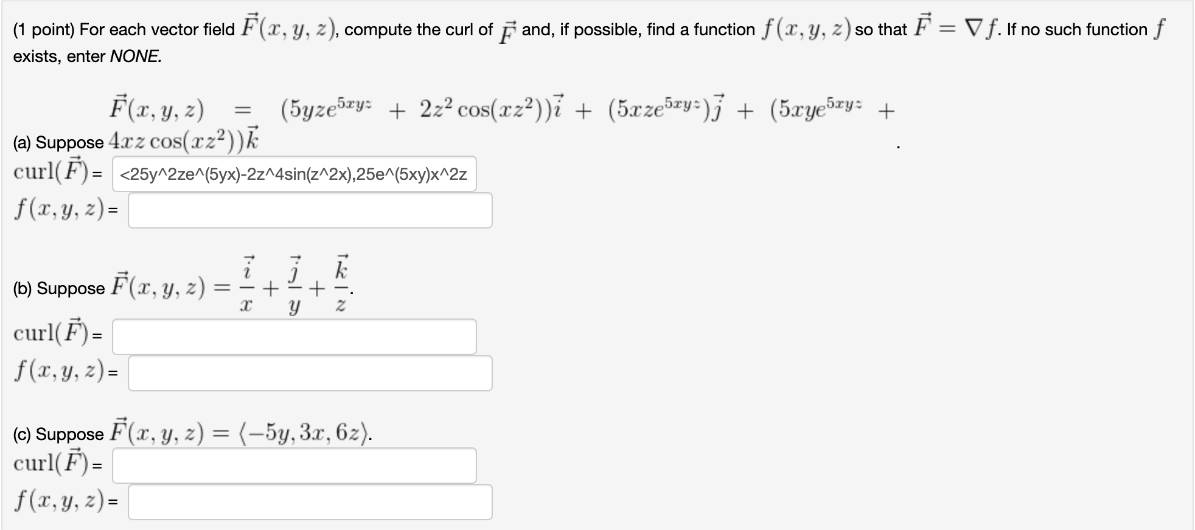This screenshot has height=530, width=1195.
Task: Click the empty box following curl(F)= in section (b)
Action: [x=294, y=337]
